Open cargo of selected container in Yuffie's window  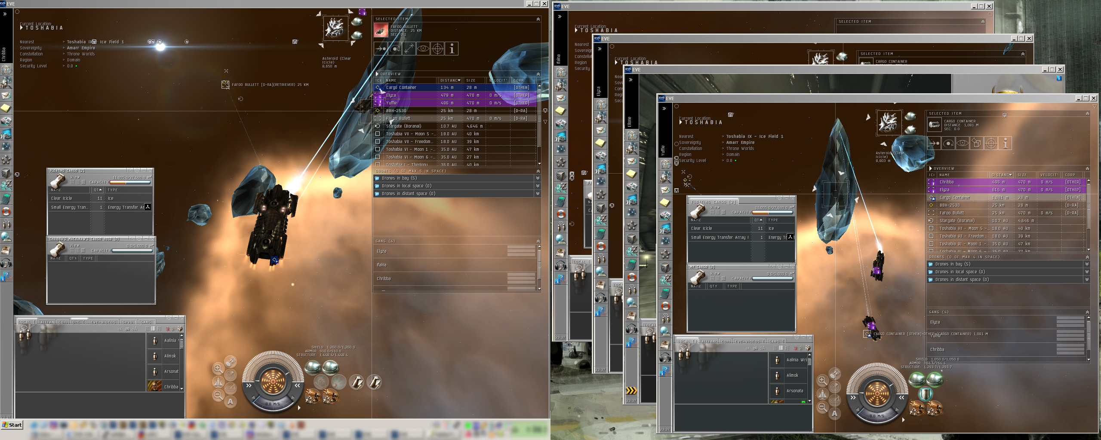(977, 143)
